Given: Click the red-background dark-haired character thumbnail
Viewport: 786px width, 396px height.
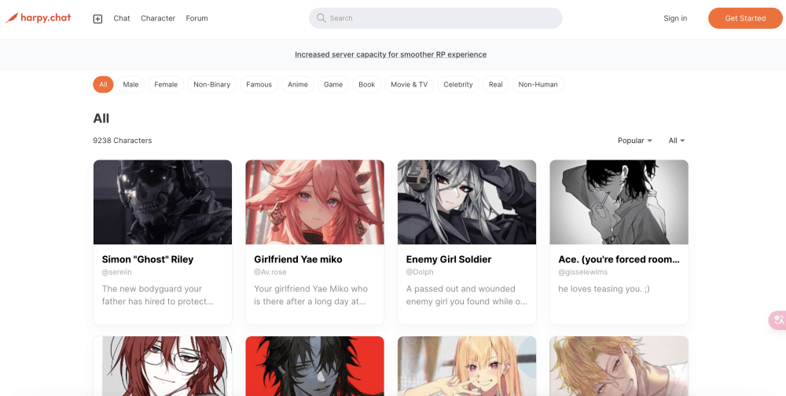Looking at the screenshot, I should tap(315, 366).
